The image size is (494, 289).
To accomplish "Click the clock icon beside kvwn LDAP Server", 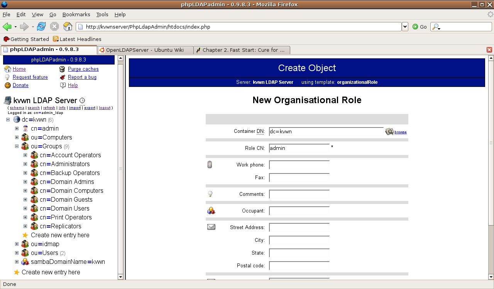I will point(82,100).
